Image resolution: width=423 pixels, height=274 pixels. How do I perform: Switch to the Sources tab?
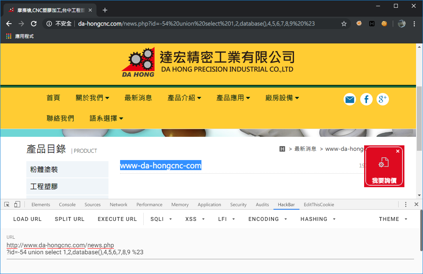click(x=93, y=205)
